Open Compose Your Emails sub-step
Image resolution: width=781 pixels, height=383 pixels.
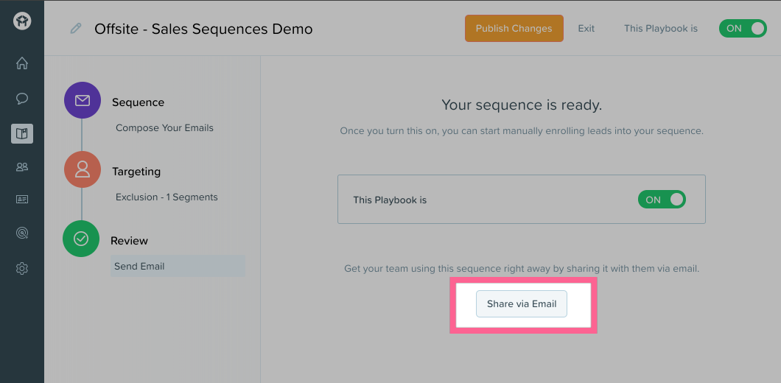coord(164,128)
